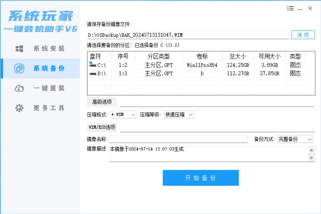This screenshot has height=214, width=321.
Task: Click the D:\ drive icon in the table
Action: 92,73
